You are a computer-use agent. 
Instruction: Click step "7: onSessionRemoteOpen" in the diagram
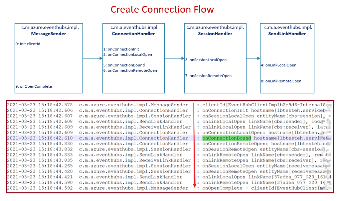(208, 76)
